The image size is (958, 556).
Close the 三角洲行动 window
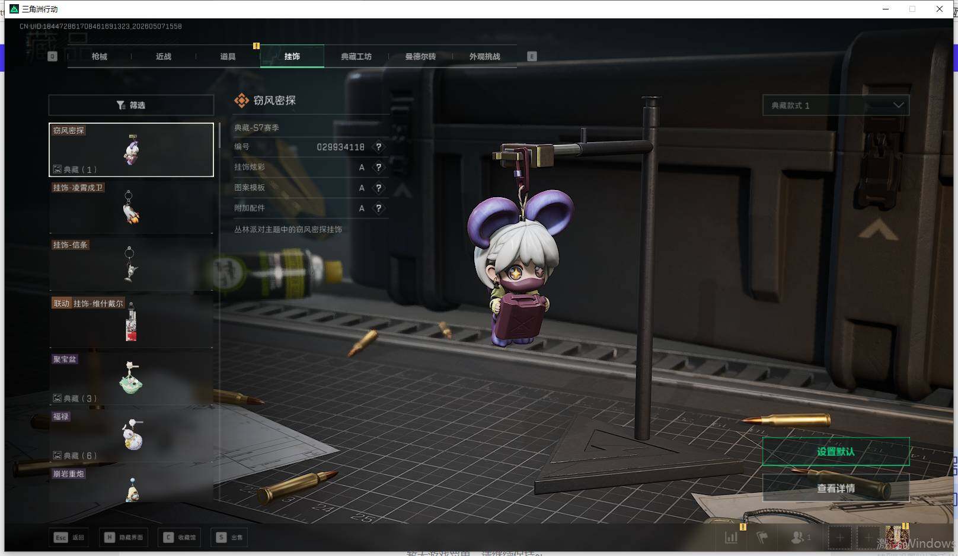click(940, 9)
